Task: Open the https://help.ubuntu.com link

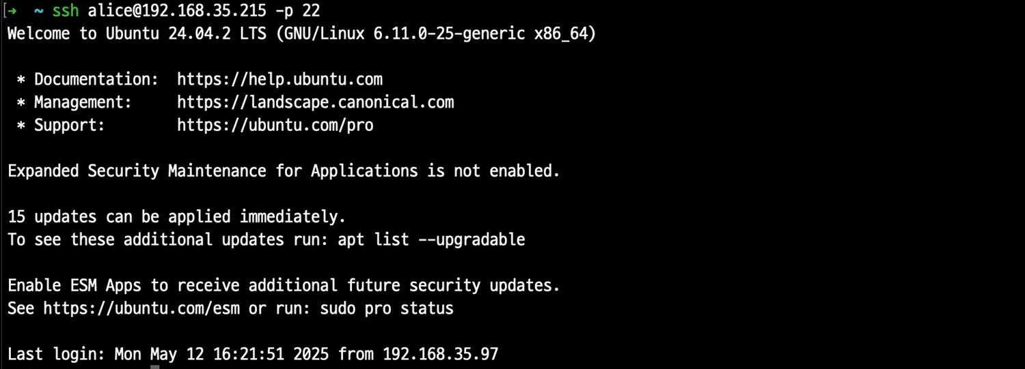Action: [279, 79]
